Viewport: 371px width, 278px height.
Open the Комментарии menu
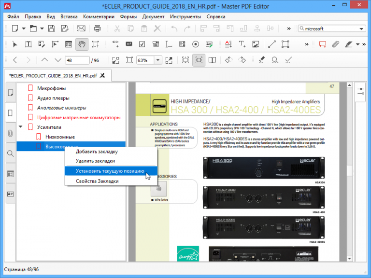click(99, 16)
